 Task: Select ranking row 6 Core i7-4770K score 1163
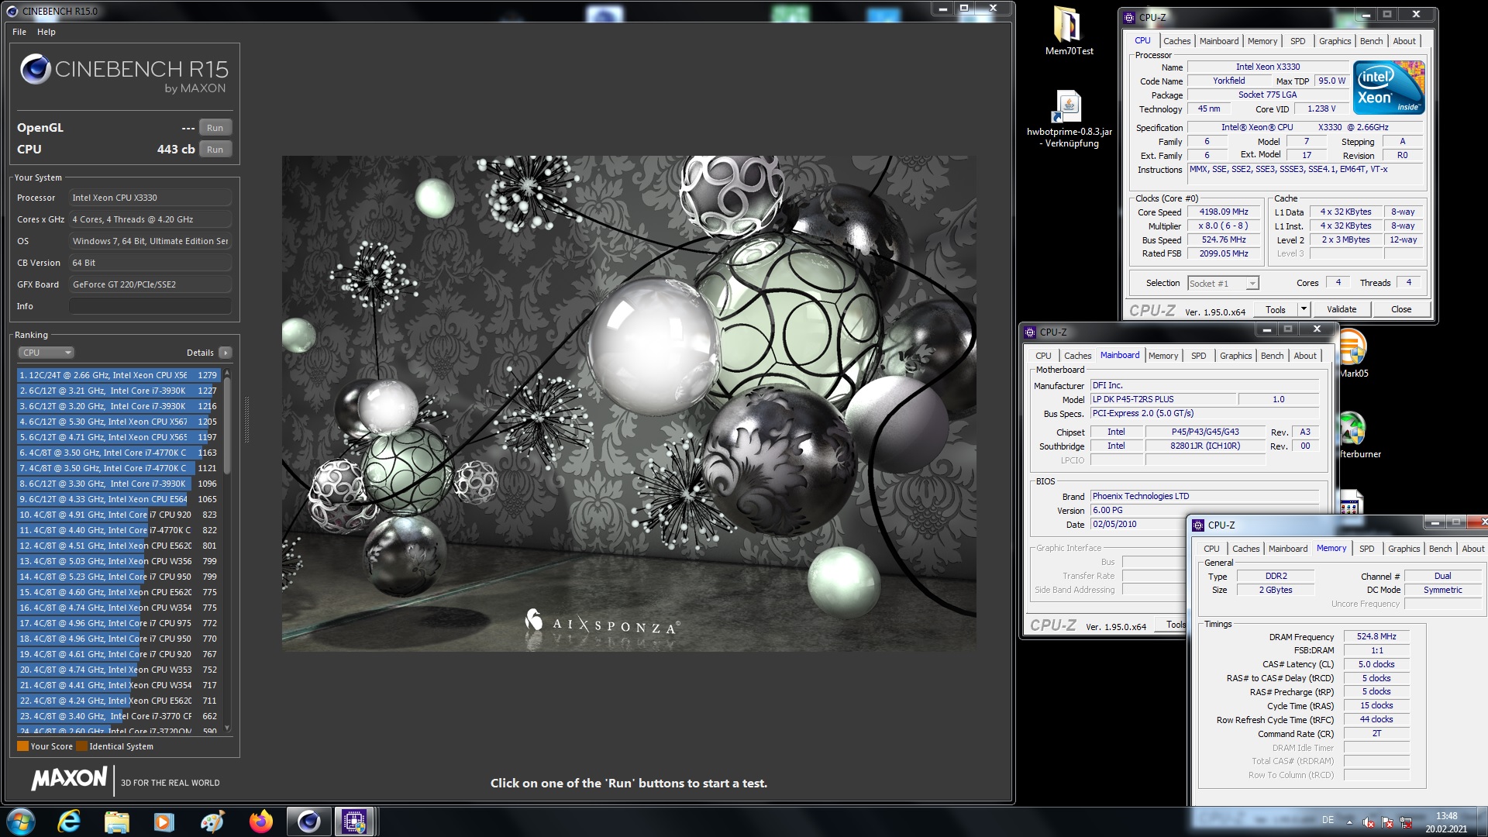coord(119,453)
